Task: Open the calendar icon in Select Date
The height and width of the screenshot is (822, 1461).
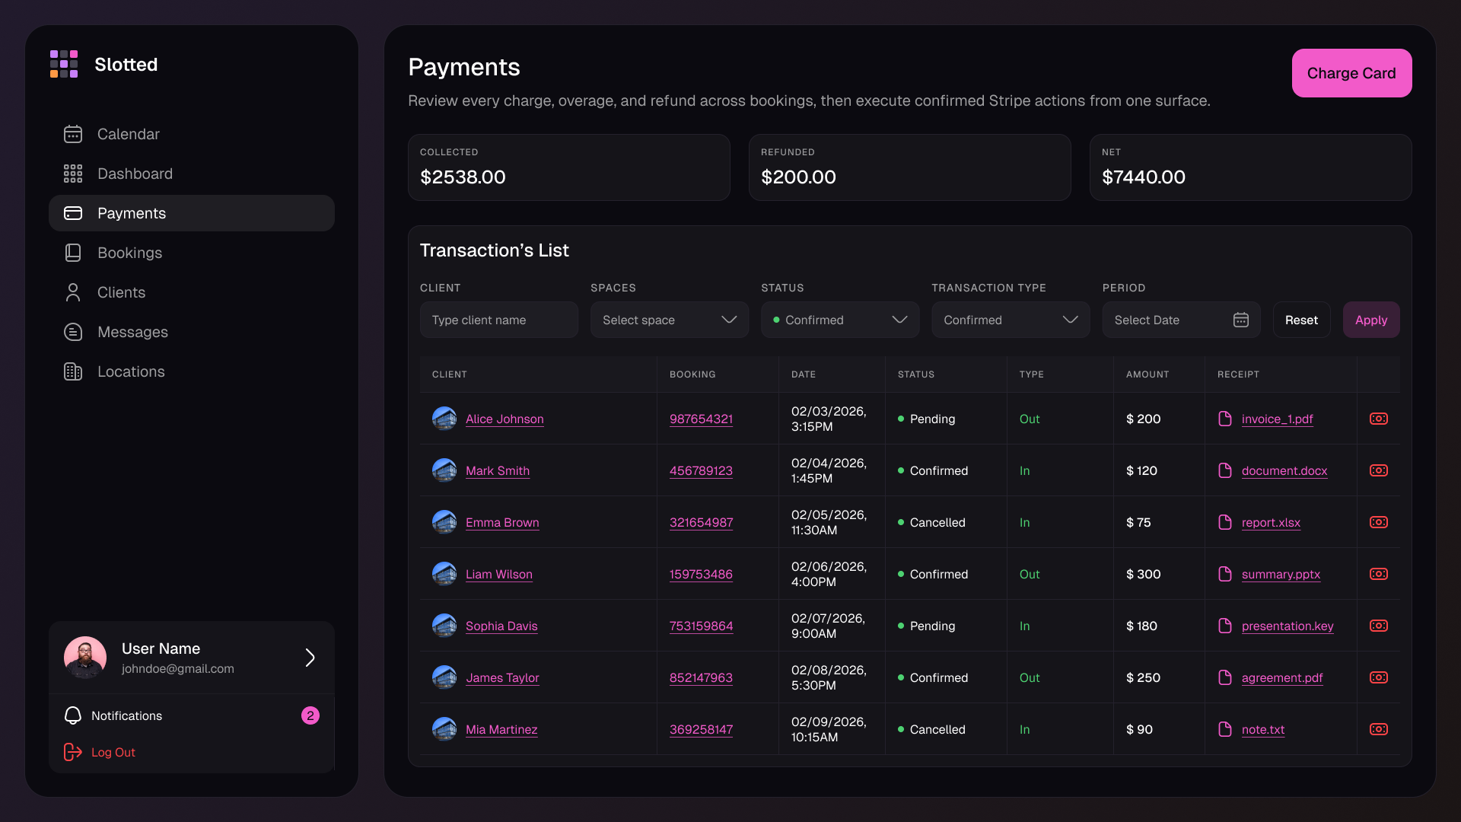Action: coord(1241,320)
